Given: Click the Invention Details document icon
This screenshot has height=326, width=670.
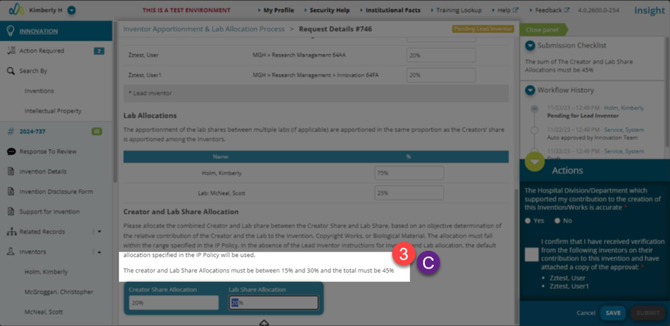Looking at the screenshot, I should [11, 172].
